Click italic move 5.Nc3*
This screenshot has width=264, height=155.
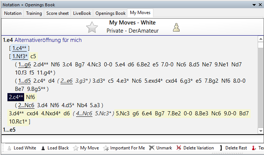point(103,113)
